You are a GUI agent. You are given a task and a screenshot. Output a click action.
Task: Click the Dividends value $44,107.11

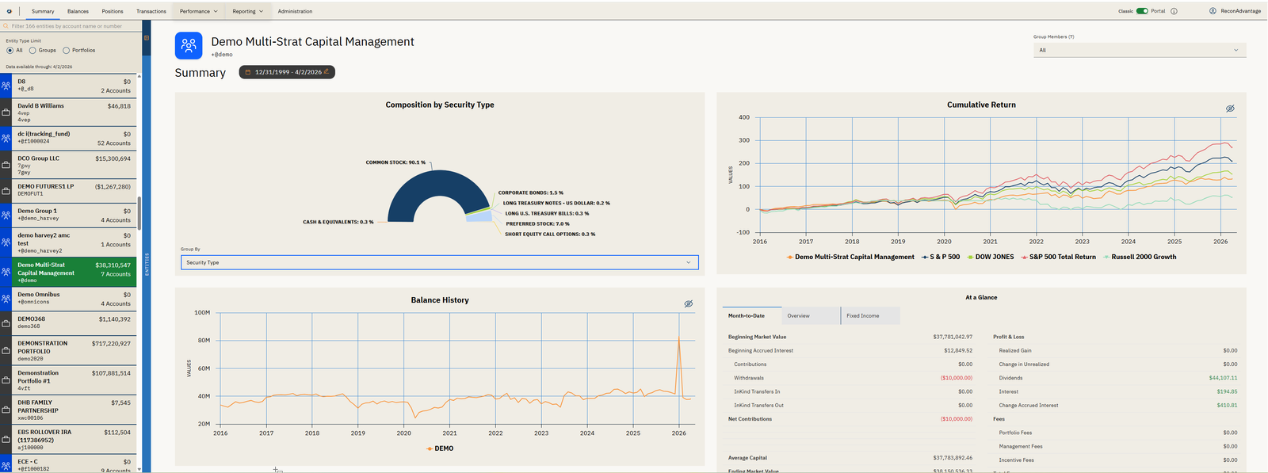(x=1223, y=378)
